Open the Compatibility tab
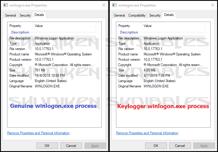Image resolution: width=218 pixels, height=152 pixels. pyautogui.click(x=137, y=15)
